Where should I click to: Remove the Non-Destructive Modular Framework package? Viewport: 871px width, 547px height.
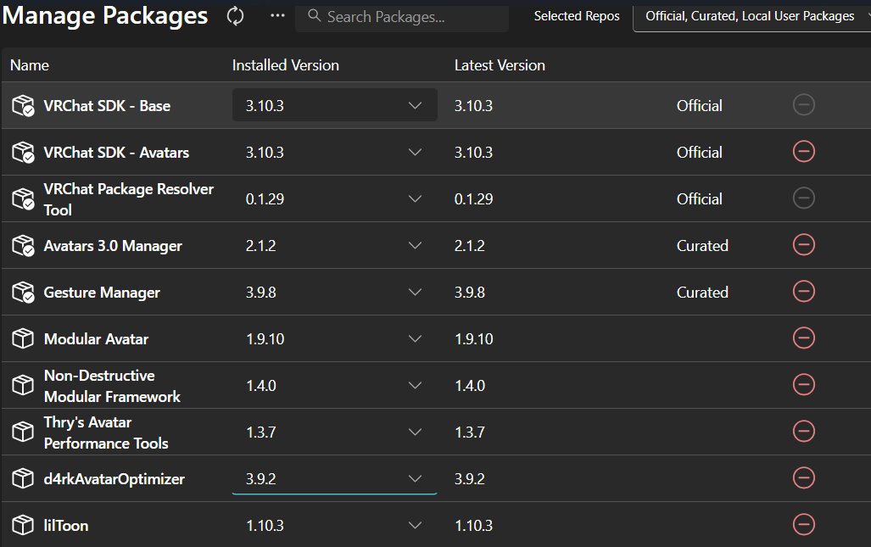click(803, 384)
